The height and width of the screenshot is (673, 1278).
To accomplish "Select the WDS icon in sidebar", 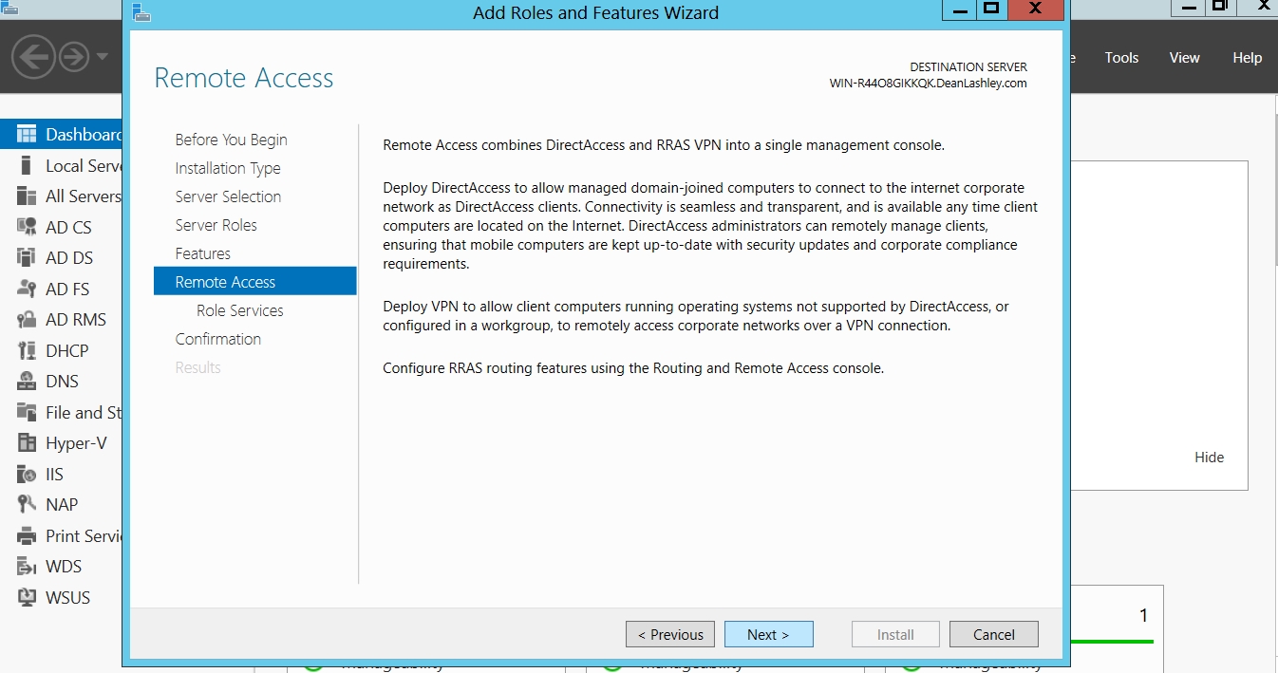I will (x=27, y=567).
